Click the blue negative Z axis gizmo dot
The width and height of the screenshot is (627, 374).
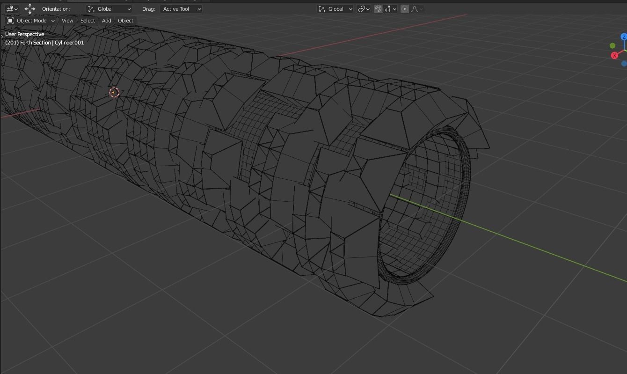(624, 64)
